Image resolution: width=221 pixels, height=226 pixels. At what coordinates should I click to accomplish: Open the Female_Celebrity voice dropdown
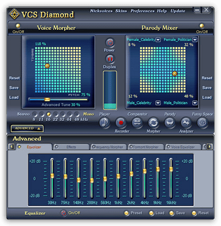click(158, 40)
